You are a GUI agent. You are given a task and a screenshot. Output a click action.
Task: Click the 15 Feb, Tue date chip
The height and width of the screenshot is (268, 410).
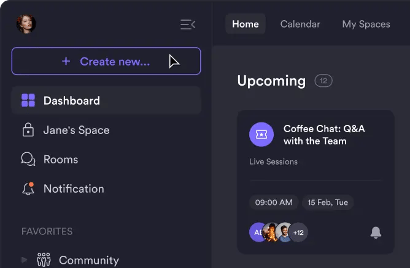pyautogui.click(x=328, y=203)
